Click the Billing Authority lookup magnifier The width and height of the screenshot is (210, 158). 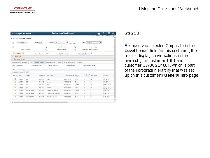pos(75,50)
